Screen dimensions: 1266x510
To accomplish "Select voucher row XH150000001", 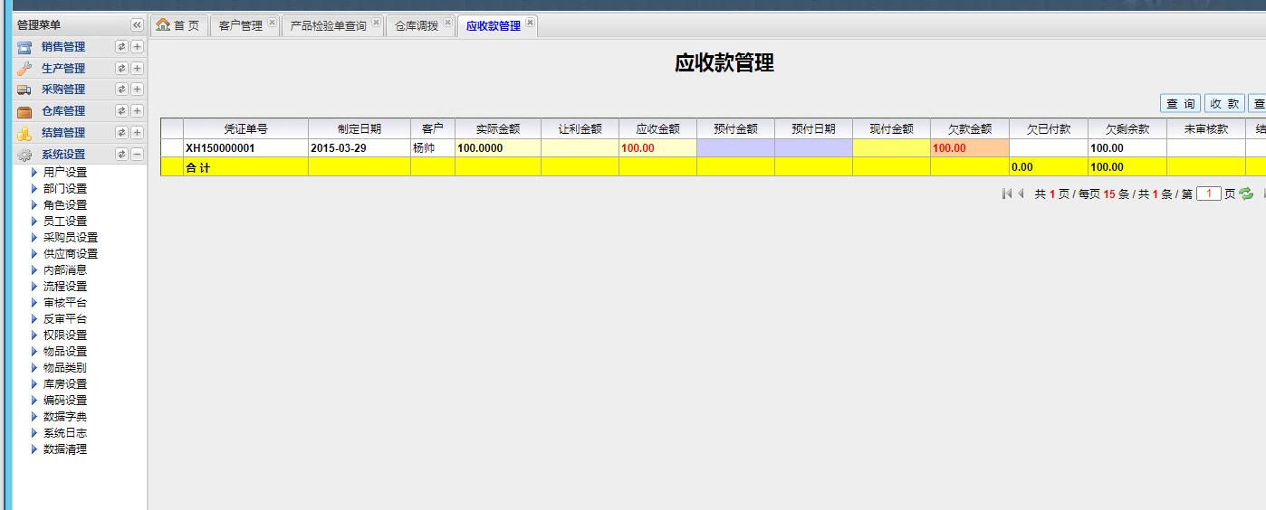I will pos(221,148).
